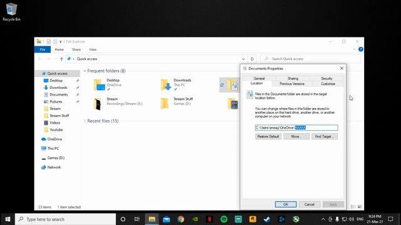Expand the File Explorer ribbon
401x225 pixels.
click(x=354, y=49)
